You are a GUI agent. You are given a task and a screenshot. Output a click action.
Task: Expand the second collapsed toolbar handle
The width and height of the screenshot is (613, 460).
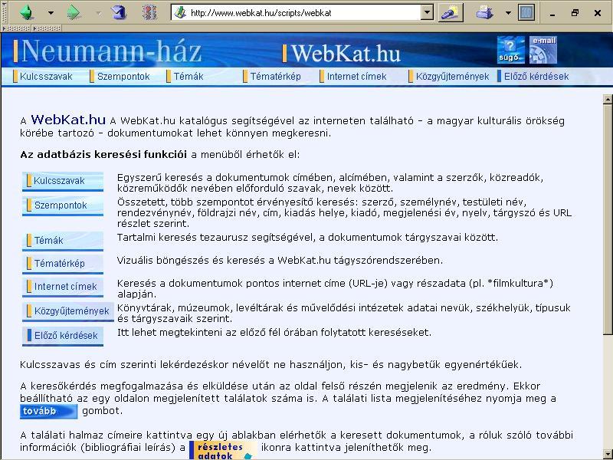tap(46, 28)
